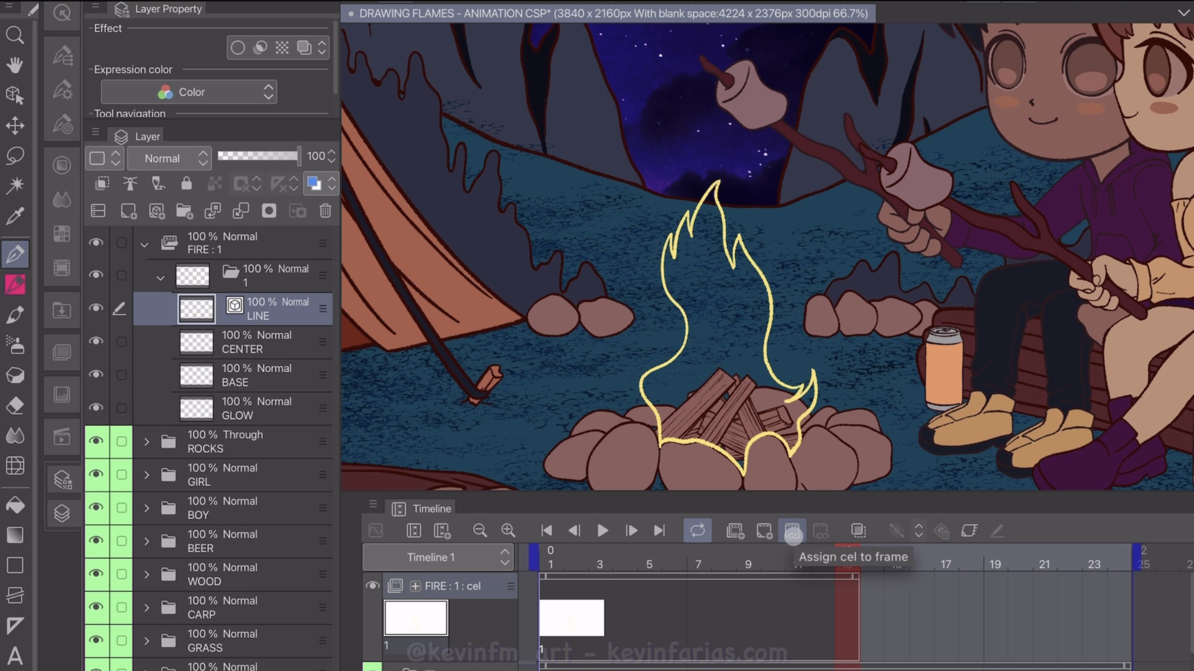The image size is (1194, 671).
Task: Toggle the timeline loop playback button
Action: [x=697, y=530]
